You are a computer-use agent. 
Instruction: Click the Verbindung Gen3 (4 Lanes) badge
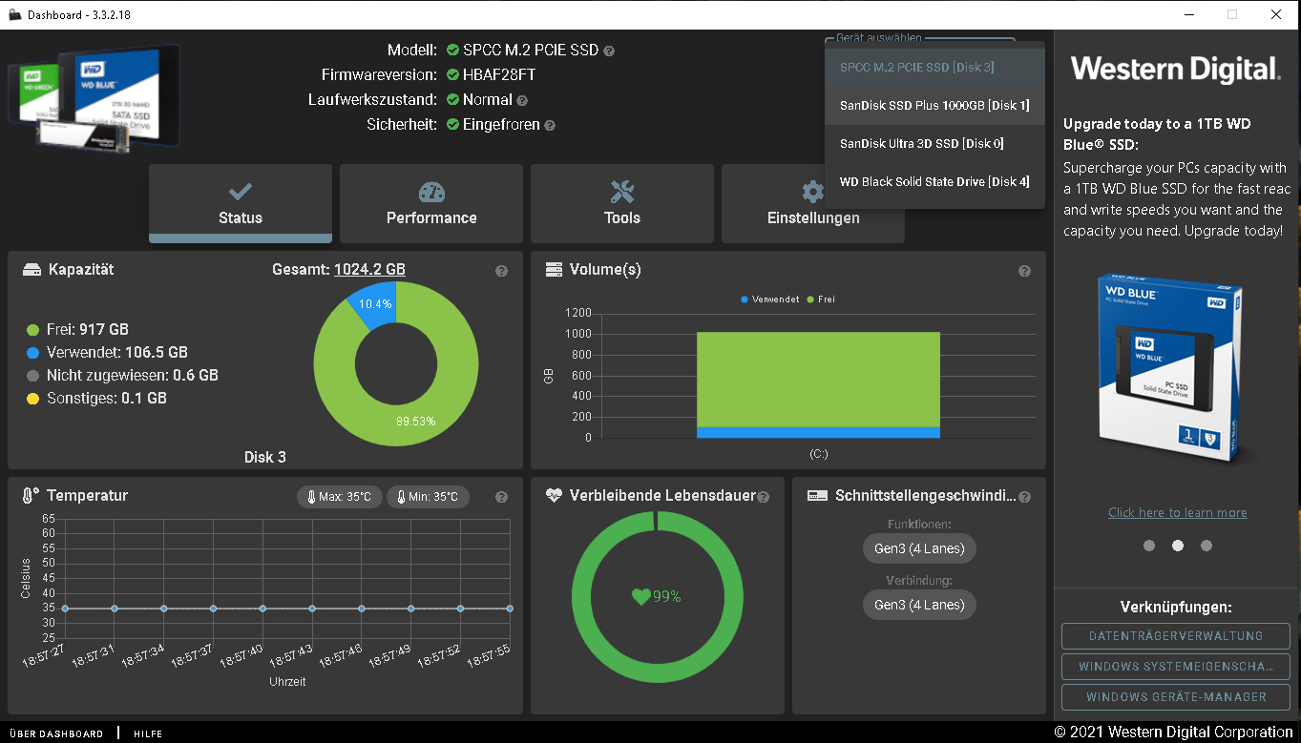(x=919, y=605)
